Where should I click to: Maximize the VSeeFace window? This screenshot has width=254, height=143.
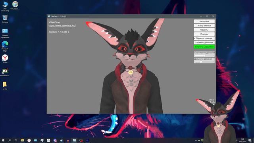coord(207,16)
